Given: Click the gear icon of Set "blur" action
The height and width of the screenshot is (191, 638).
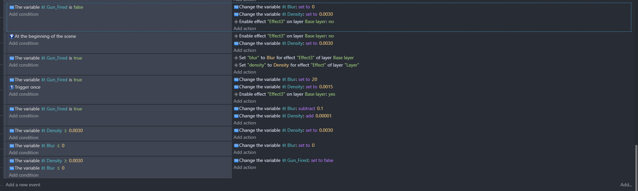Looking at the screenshot, I should (x=236, y=58).
